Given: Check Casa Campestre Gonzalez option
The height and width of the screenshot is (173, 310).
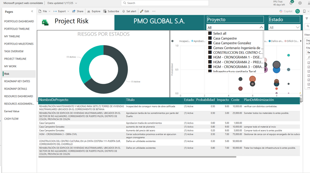Looking at the screenshot, I should tap(210, 43).
